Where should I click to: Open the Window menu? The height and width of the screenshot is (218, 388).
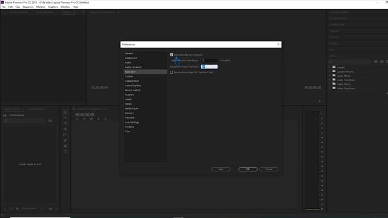click(65, 7)
